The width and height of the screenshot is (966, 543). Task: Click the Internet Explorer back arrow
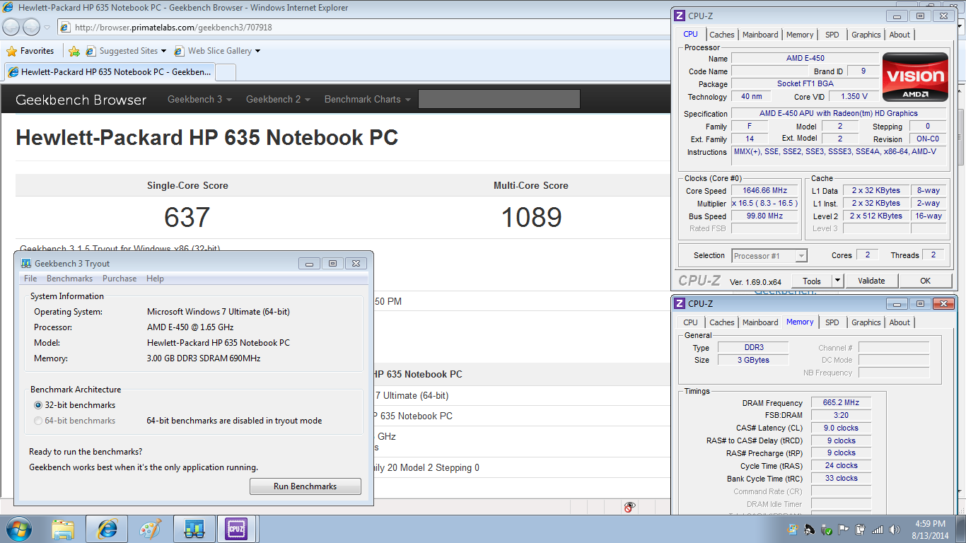point(12,27)
